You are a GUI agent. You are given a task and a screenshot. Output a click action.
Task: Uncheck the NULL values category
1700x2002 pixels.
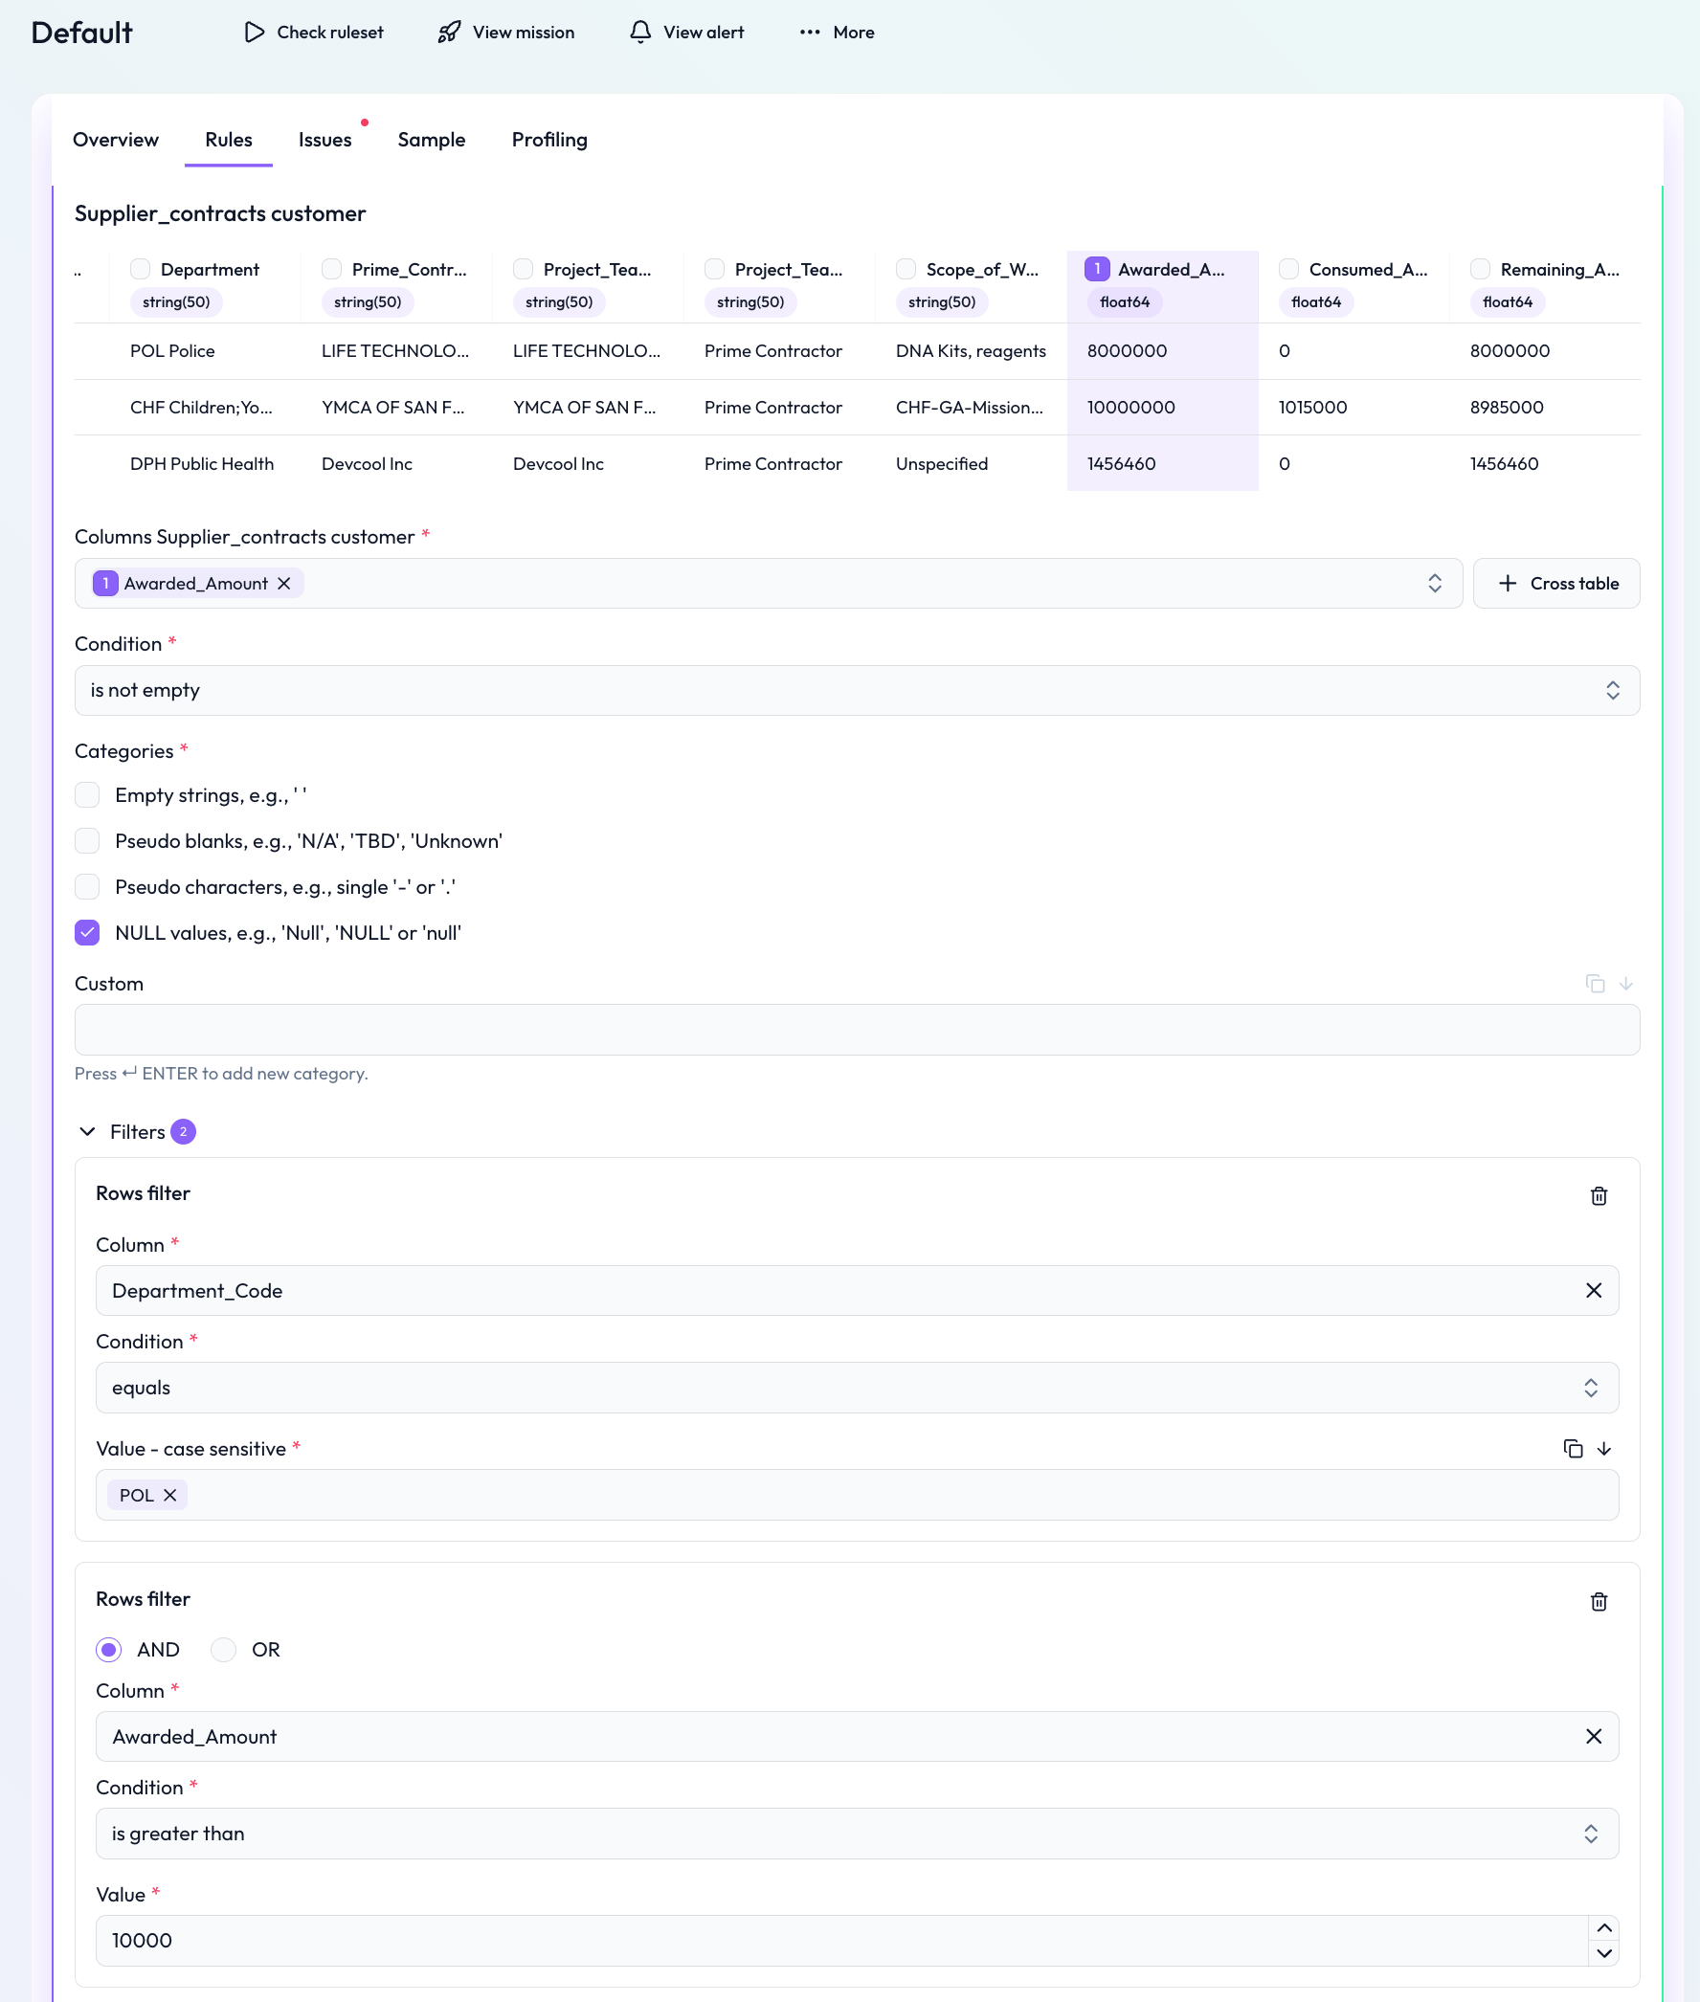(88, 933)
